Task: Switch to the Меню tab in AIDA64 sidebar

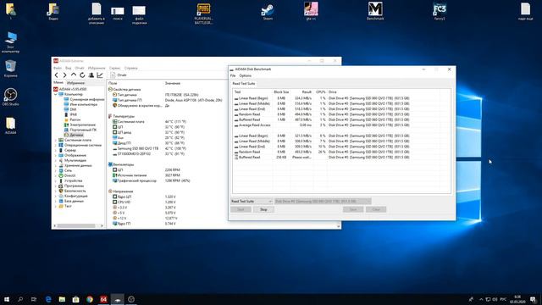Action: 58,83
